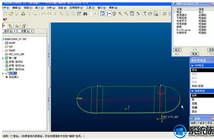Collapse the UDF特征 menu section
The width and height of the screenshot is (214, 139).
(x=192, y=66)
